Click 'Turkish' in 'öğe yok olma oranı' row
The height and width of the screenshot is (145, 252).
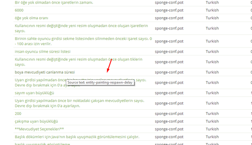click(212, 18)
